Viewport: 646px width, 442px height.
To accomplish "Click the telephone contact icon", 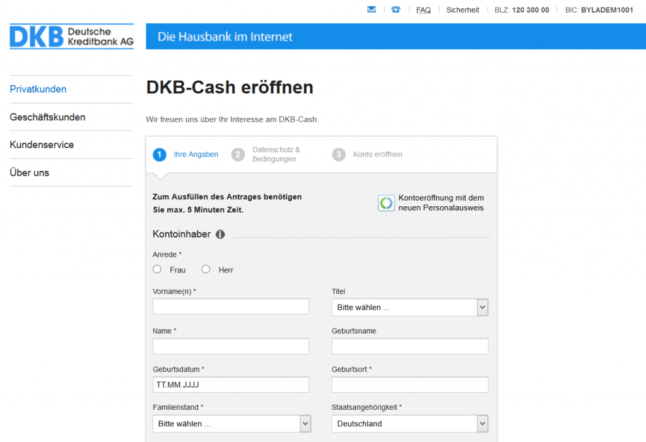I will pyautogui.click(x=396, y=9).
